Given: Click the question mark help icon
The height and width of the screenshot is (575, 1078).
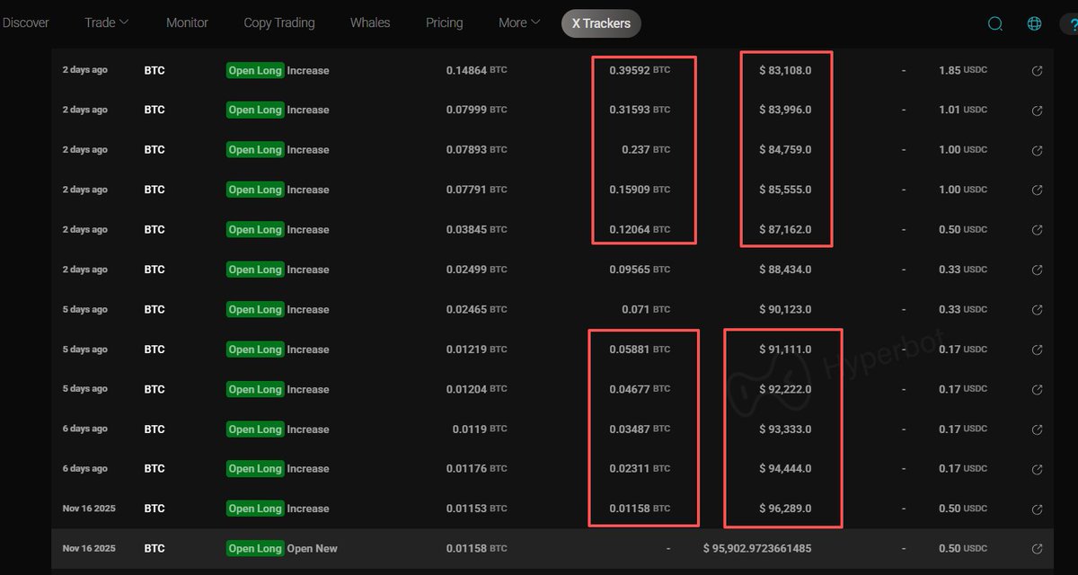Looking at the screenshot, I should tap(1069, 24).
